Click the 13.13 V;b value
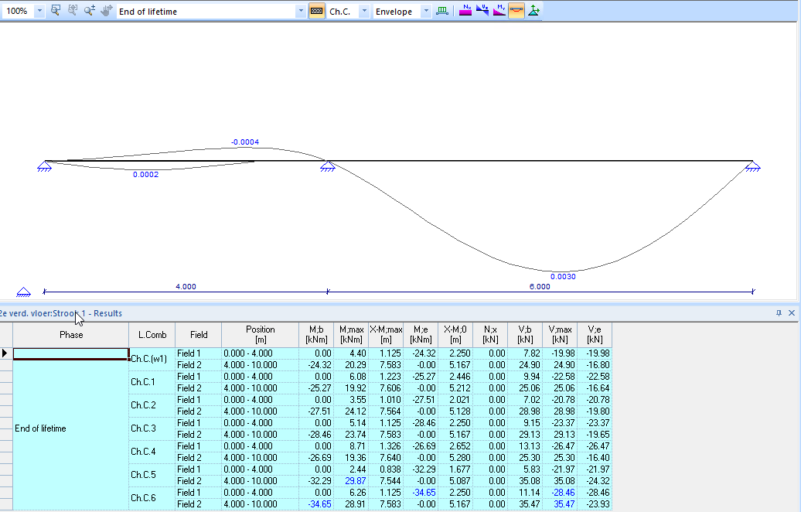The height and width of the screenshot is (512, 801). pyautogui.click(x=528, y=446)
